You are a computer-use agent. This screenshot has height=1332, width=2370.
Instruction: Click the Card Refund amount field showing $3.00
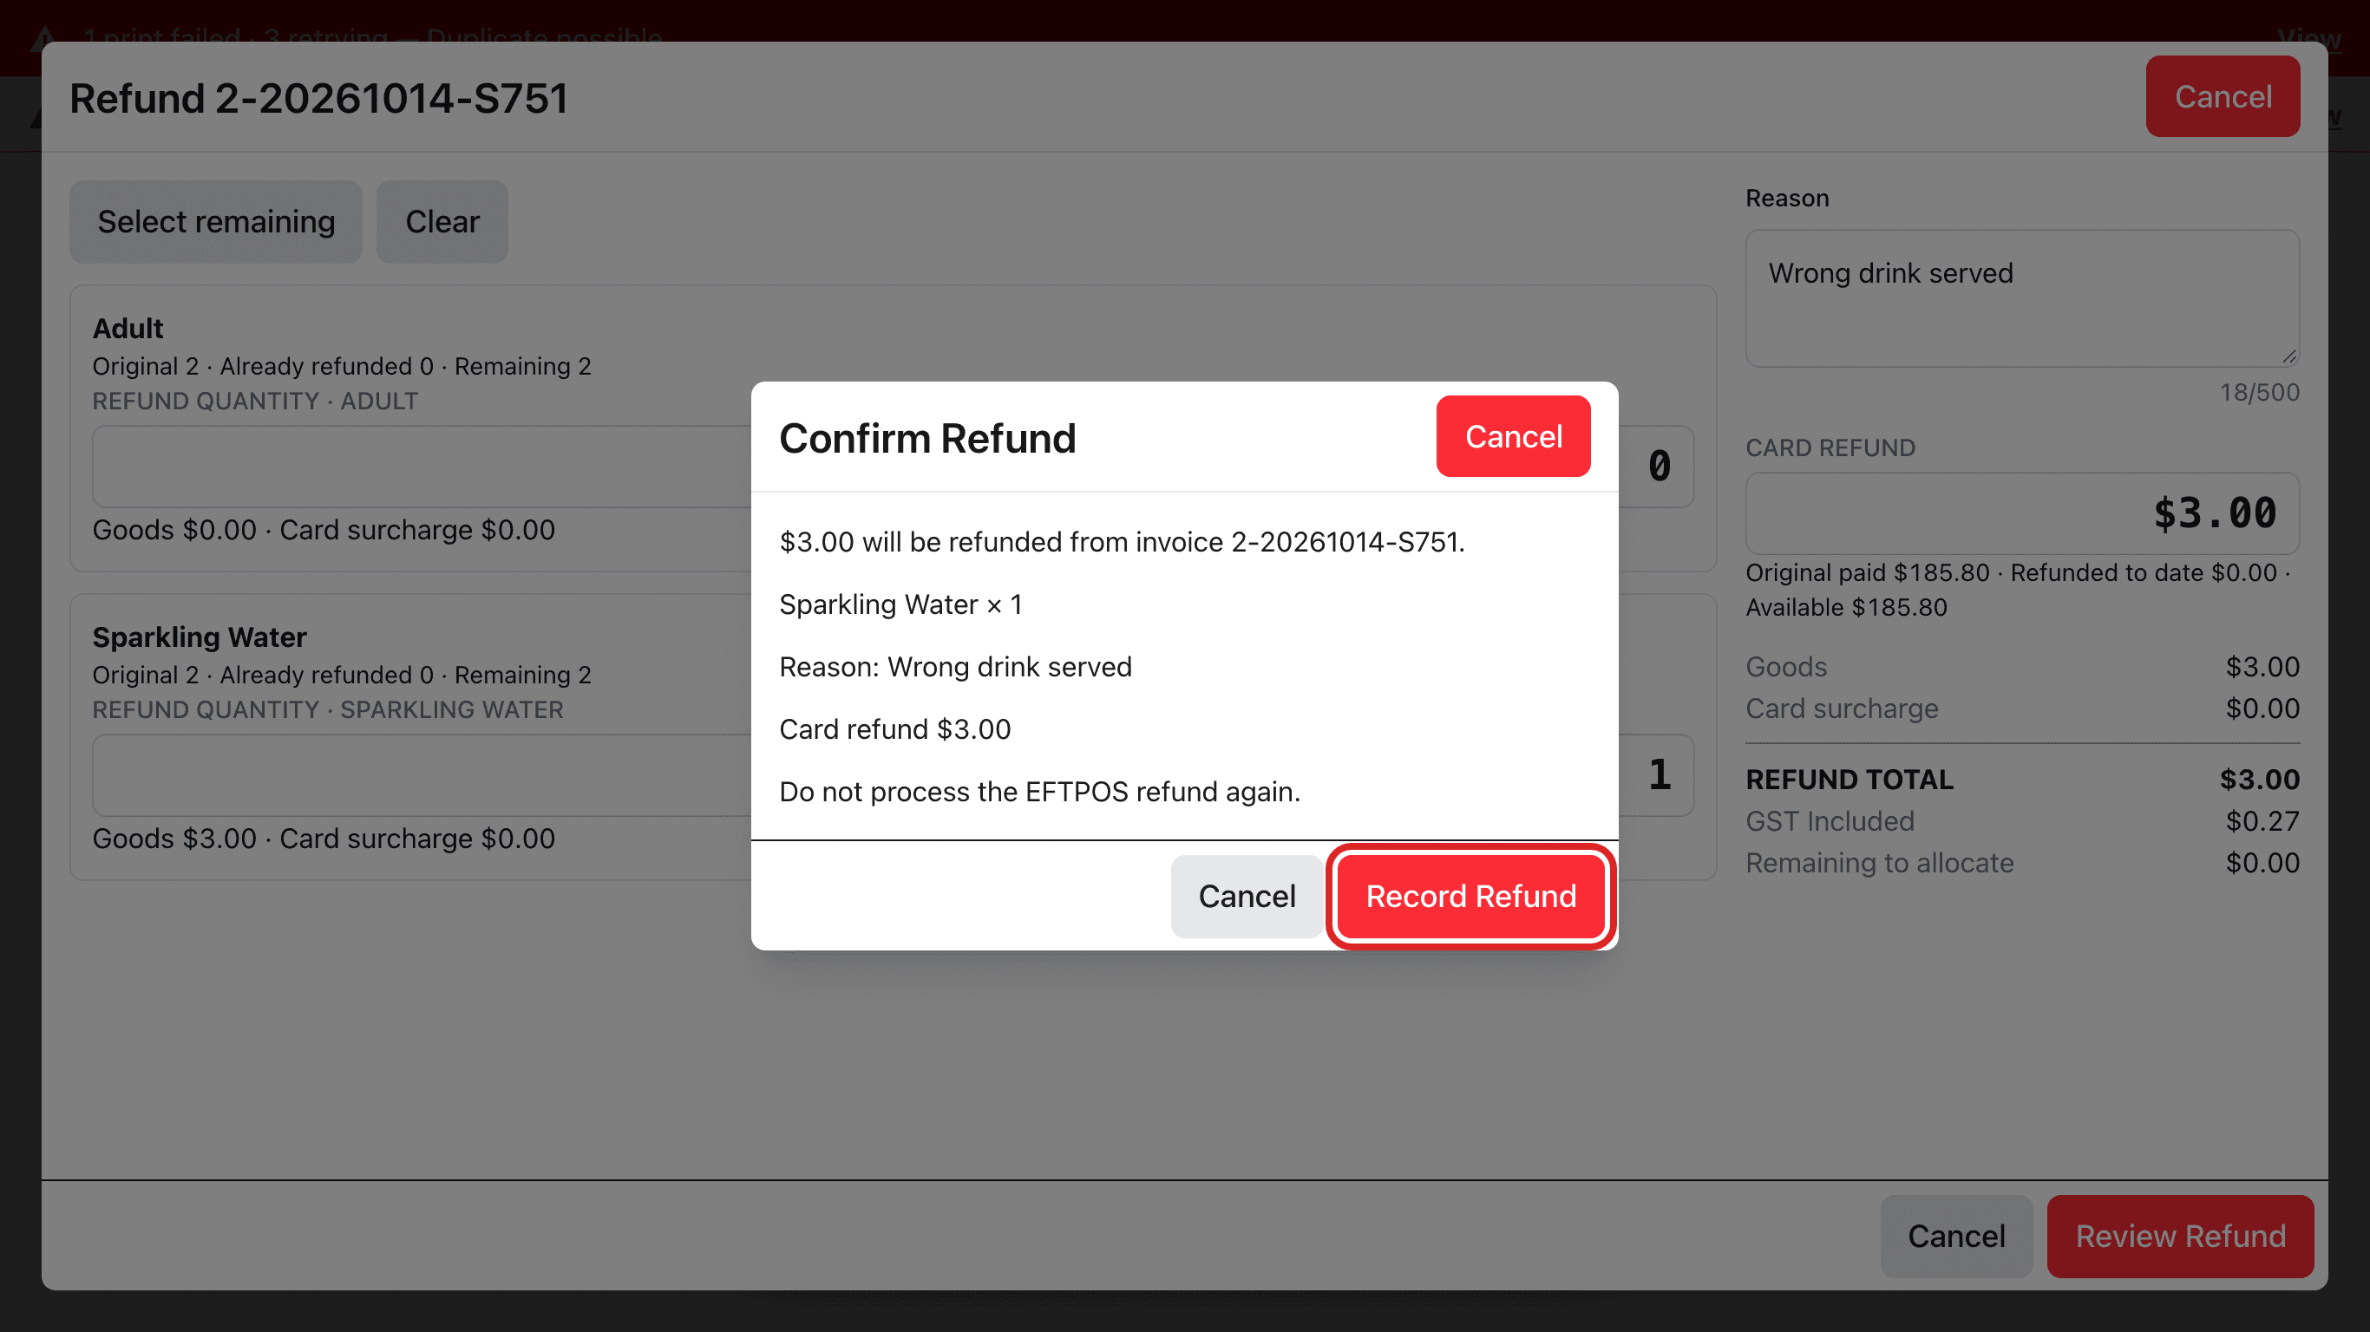click(2022, 513)
